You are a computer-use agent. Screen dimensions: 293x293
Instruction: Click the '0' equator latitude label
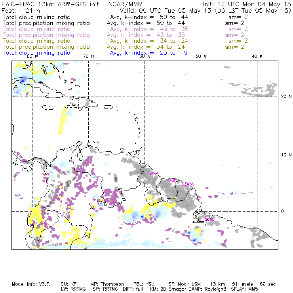pyautogui.click(x=282, y=211)
